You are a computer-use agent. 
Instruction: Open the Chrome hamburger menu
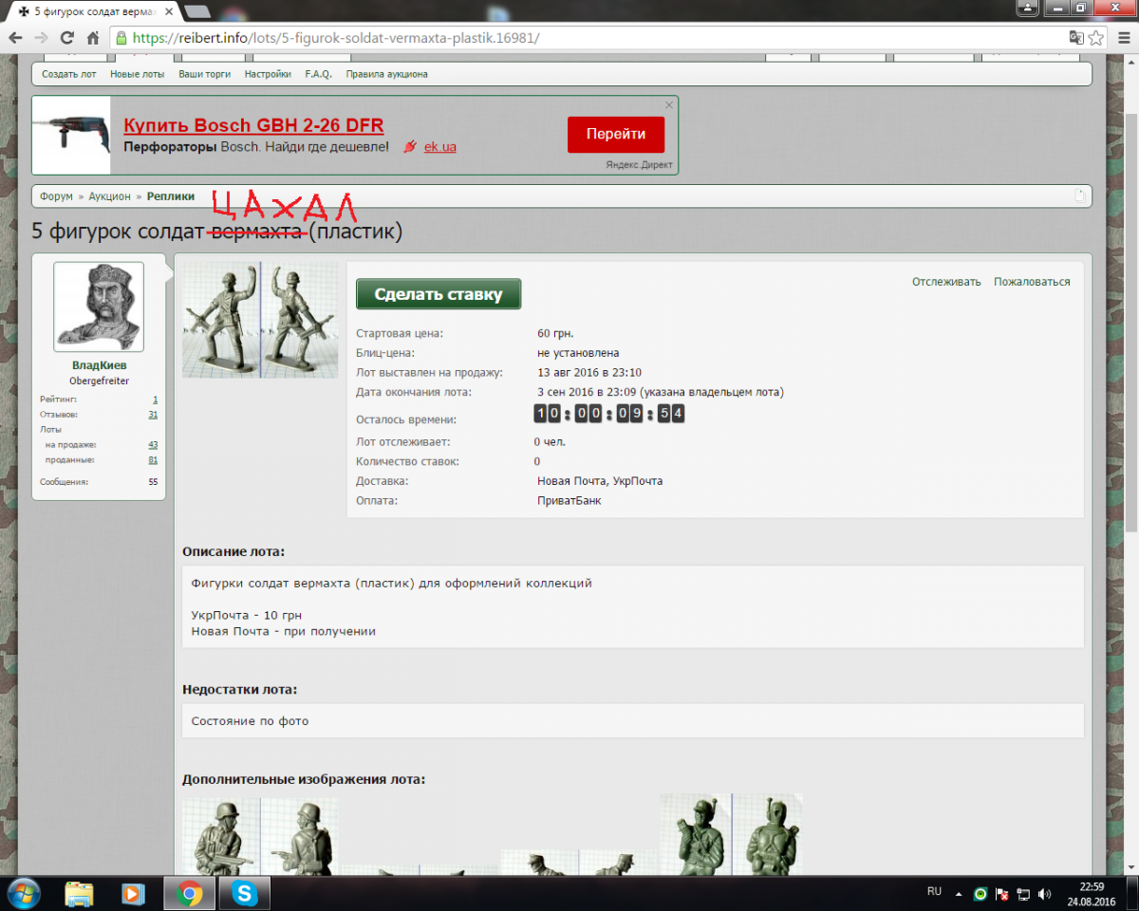pyautogui.click(x=1122, y=38)
